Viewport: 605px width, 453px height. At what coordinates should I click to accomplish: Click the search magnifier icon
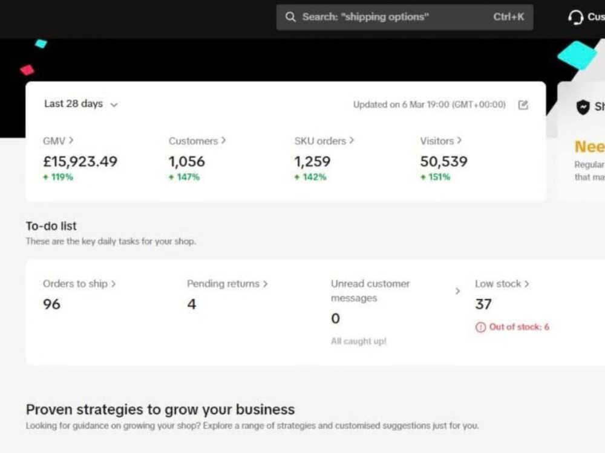[290, 17]
